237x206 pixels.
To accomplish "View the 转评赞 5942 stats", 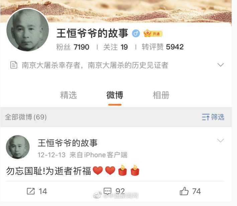I will point(163,47).
